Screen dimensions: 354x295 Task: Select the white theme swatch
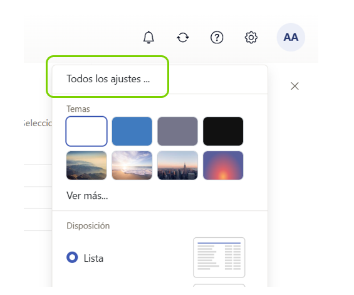pyautogui.click(x=86, y=131)
